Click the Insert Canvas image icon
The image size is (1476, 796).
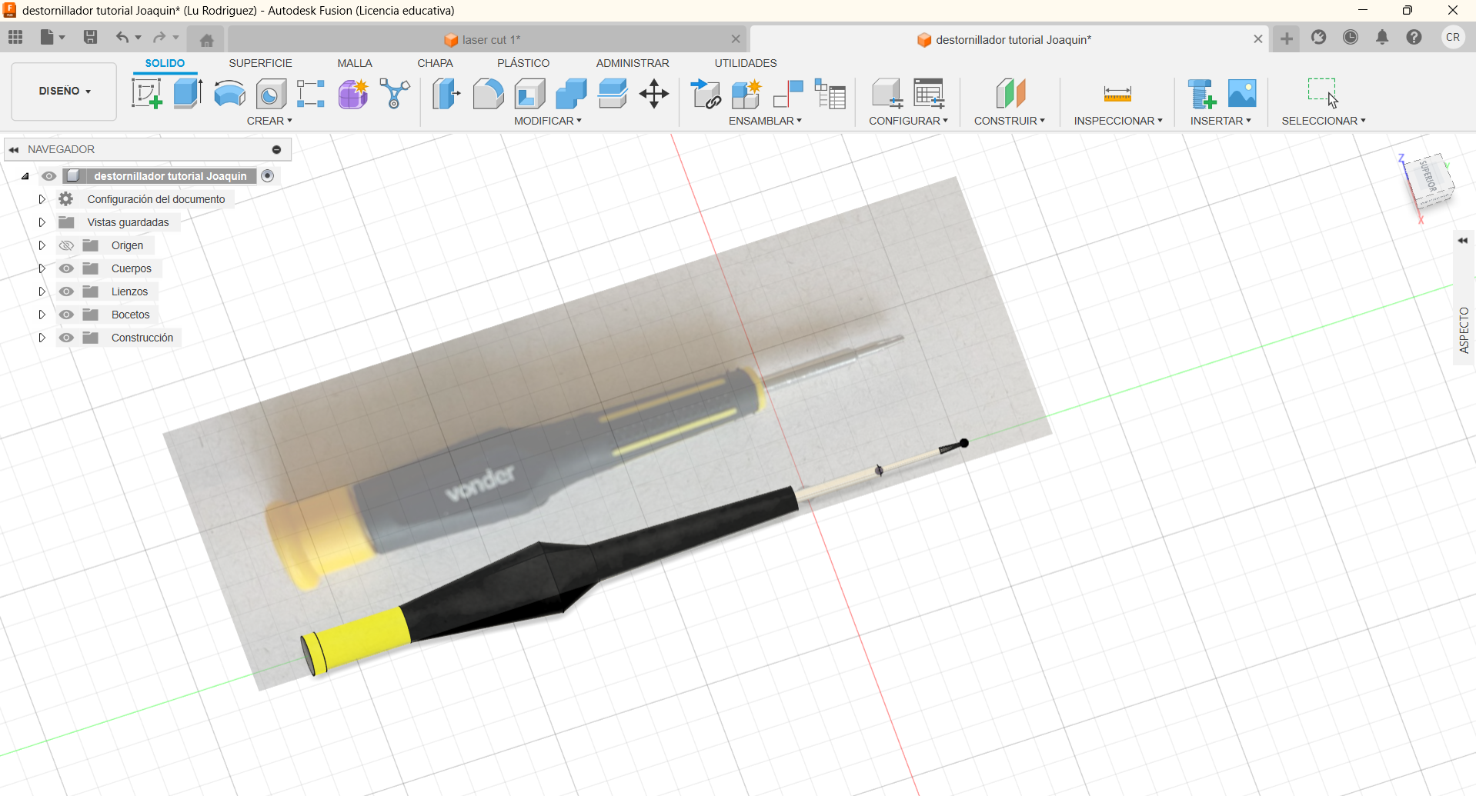coord(1241,94)
